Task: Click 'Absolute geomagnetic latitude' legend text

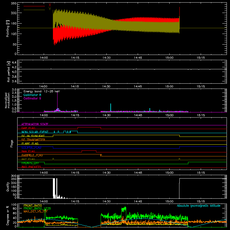Action: [x=199, y=206]
